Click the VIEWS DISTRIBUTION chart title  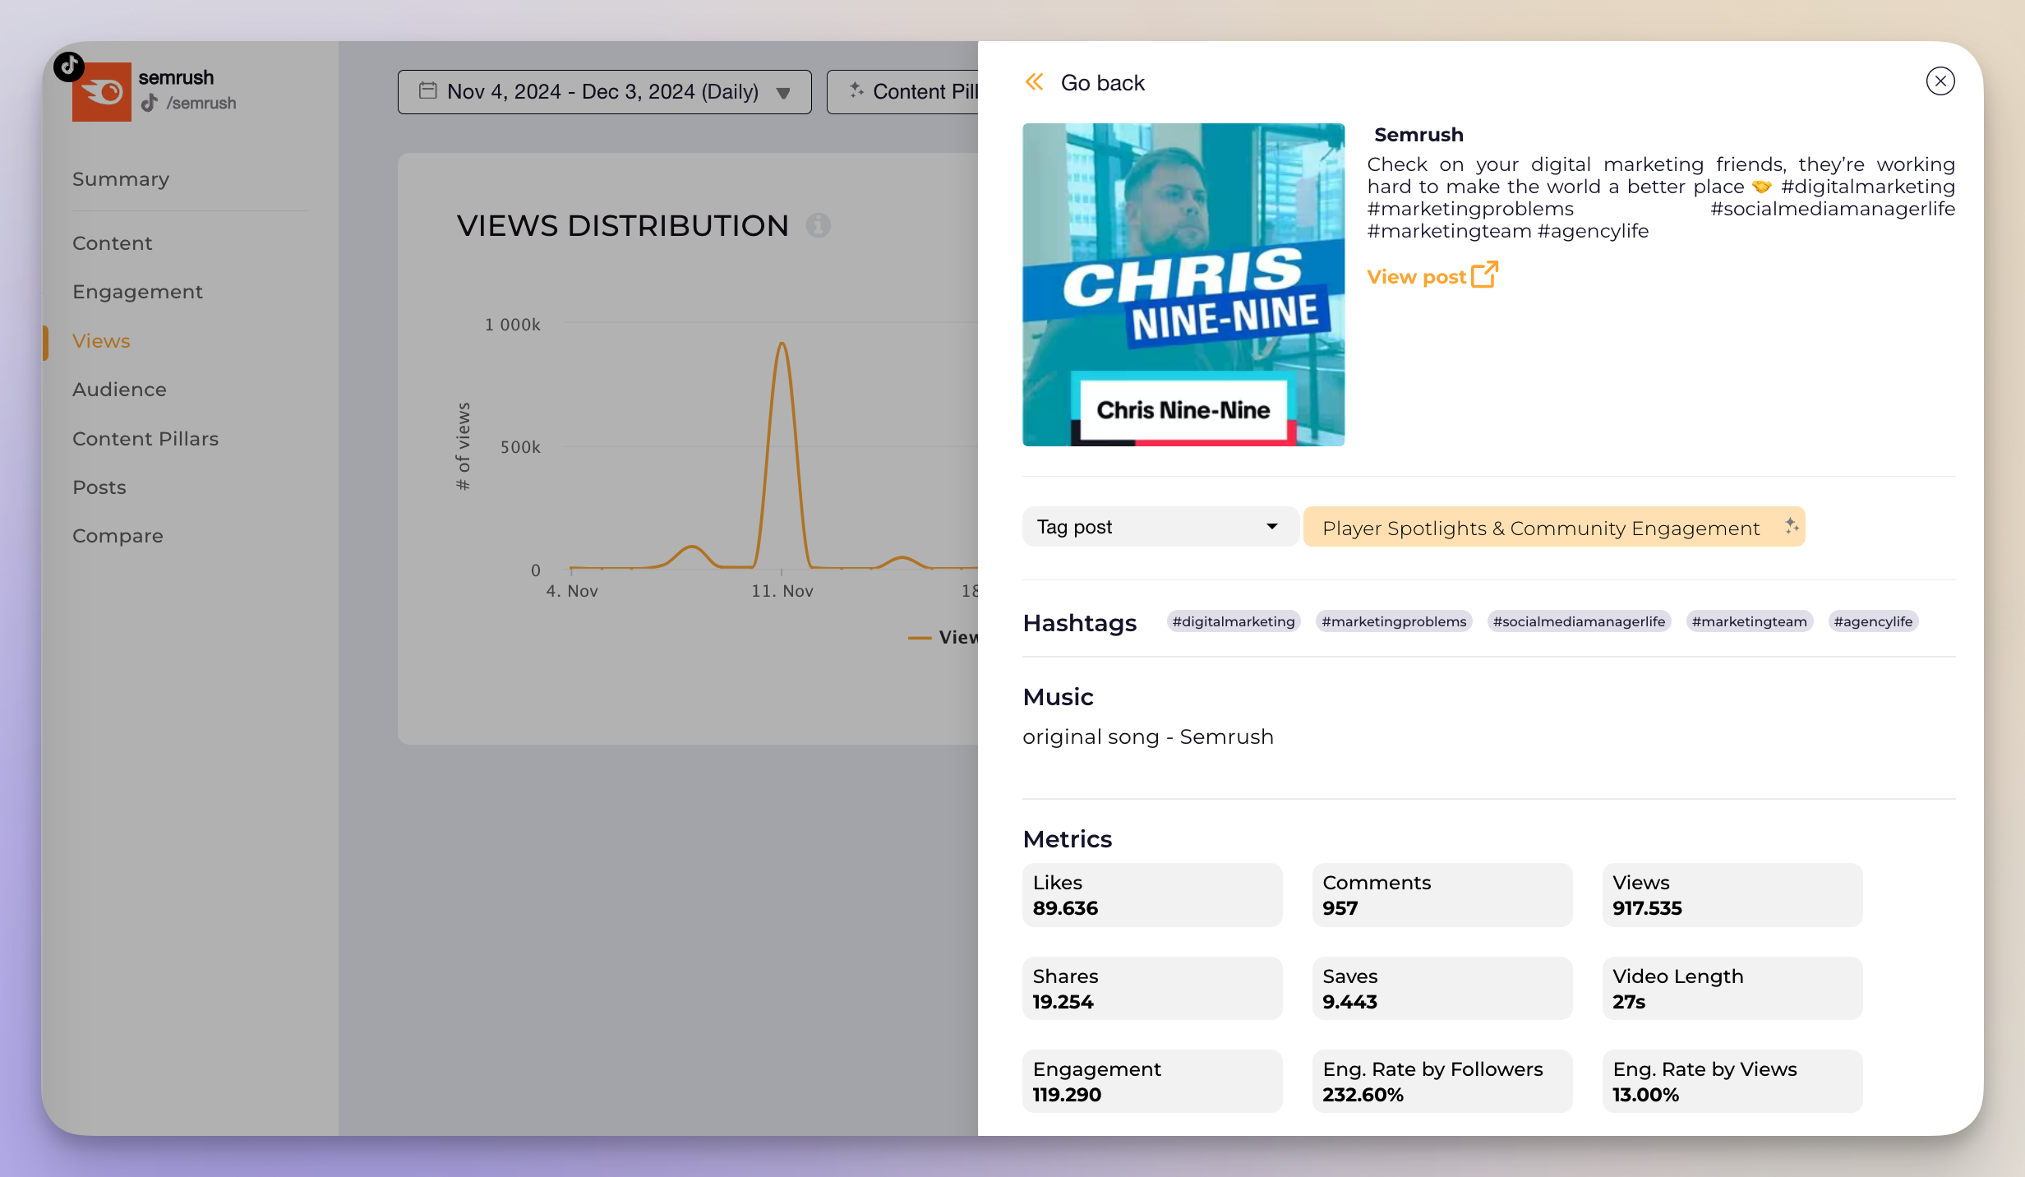[623, 225]
